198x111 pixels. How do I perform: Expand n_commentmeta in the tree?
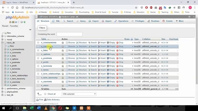tap(5, 49)
